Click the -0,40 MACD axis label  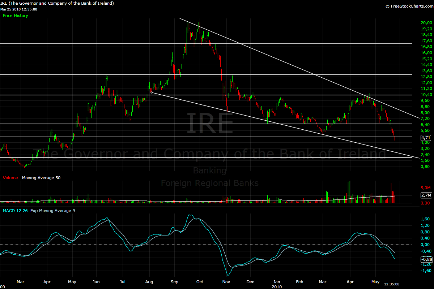point(426,251)
